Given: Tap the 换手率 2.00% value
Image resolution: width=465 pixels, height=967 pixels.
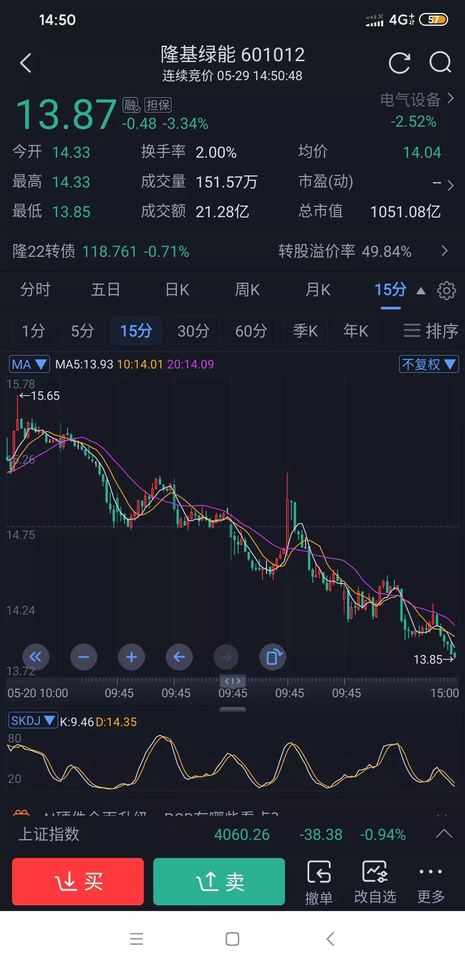Looking at the screenshot, I should click(x=216, y=152).
